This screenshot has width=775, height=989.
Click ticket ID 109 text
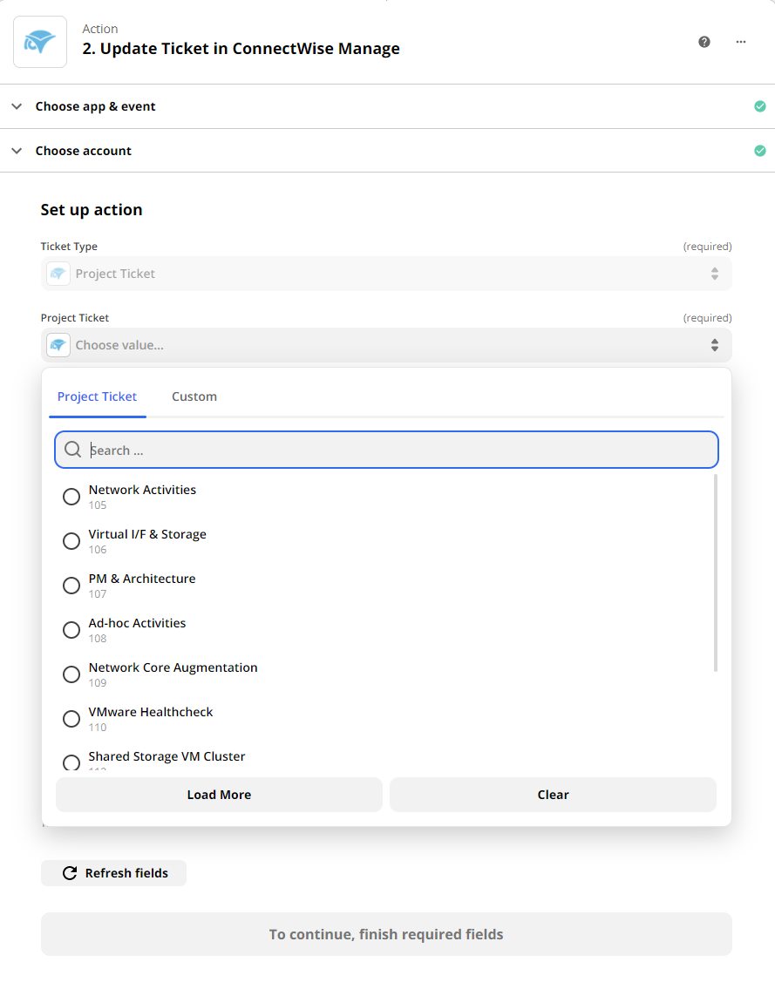coord(97,683)
